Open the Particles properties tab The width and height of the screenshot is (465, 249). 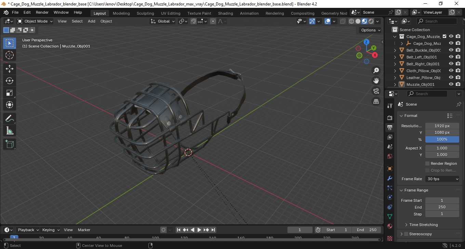point(390,188)
